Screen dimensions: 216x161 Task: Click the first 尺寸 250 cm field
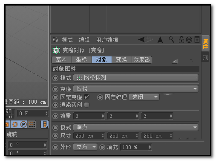[89, 135]
